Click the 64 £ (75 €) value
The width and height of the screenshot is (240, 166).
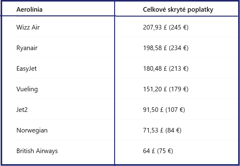(x=158, y=151)
